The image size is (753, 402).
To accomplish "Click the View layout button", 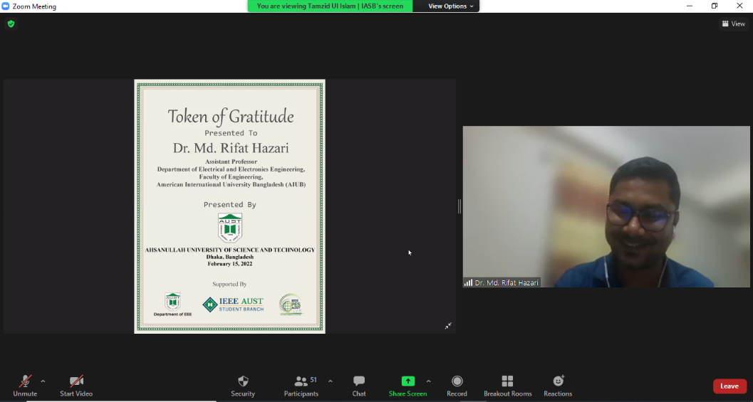I will click(x=734, y=23).
